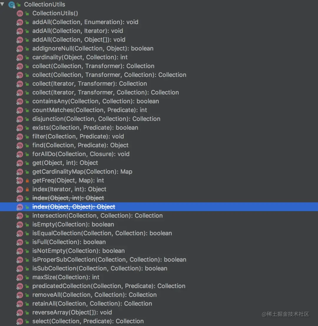
Task: Select addAll(Collection, Iterator): void
Action: 77,31
